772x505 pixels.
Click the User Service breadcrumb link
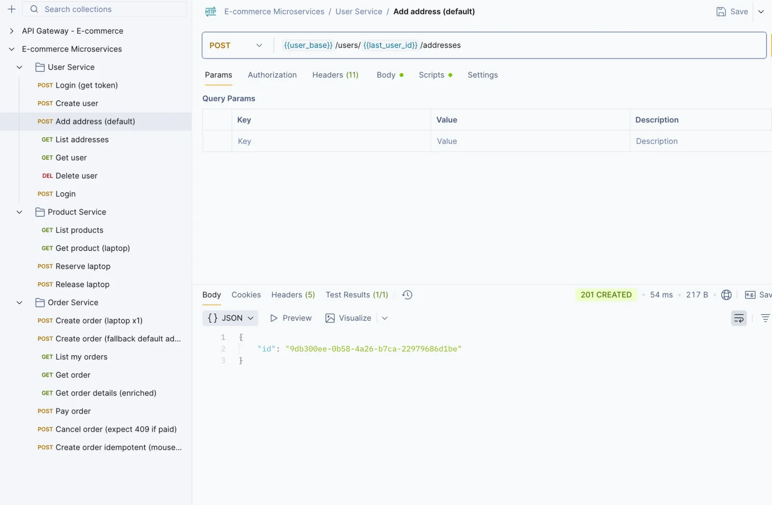(x=358, y=12)
